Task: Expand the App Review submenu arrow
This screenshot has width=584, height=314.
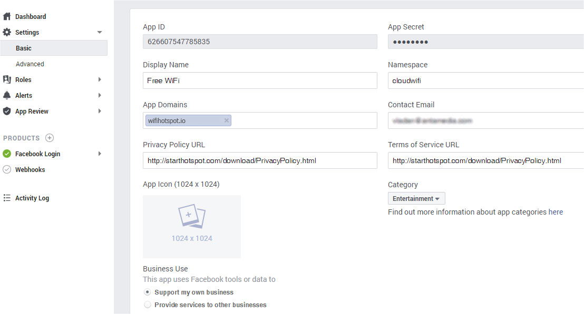Action: 100,111
